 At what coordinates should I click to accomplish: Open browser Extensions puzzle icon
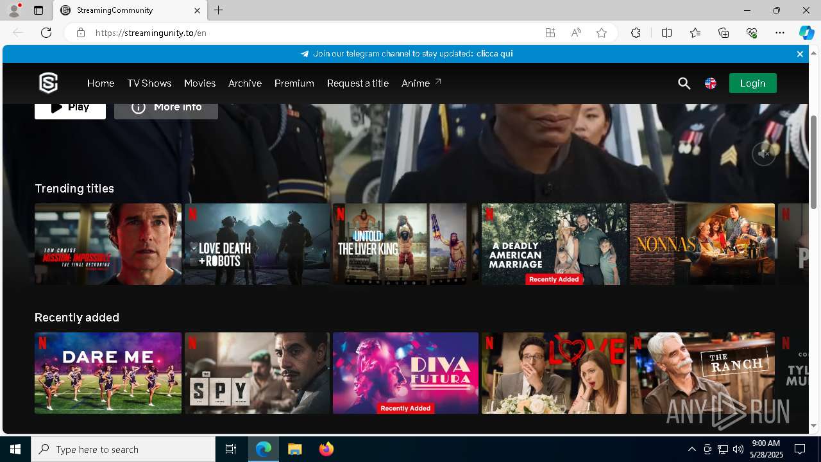coord(636,33)
